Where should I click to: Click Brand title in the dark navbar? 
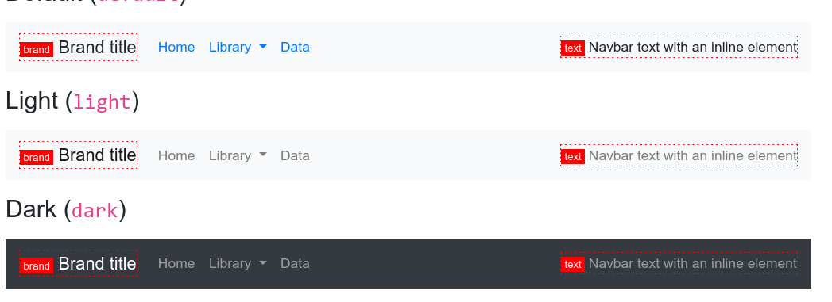(97, 263)
